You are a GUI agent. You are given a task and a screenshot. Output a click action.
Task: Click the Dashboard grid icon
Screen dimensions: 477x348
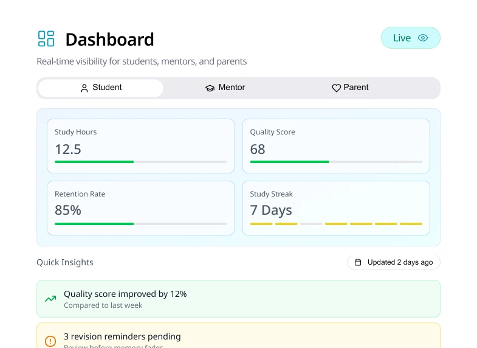coord(46,39)
